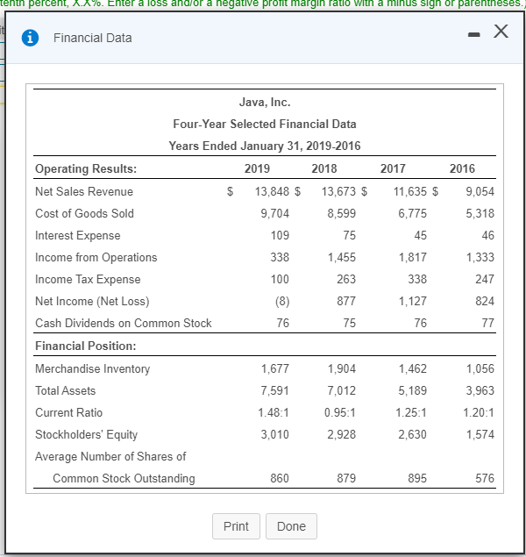The height and width of the screenshot is (557, 526).
Task: Select Stockholders' Equity value 3,010
Action: pyautogui.click(x=274, y=435)
